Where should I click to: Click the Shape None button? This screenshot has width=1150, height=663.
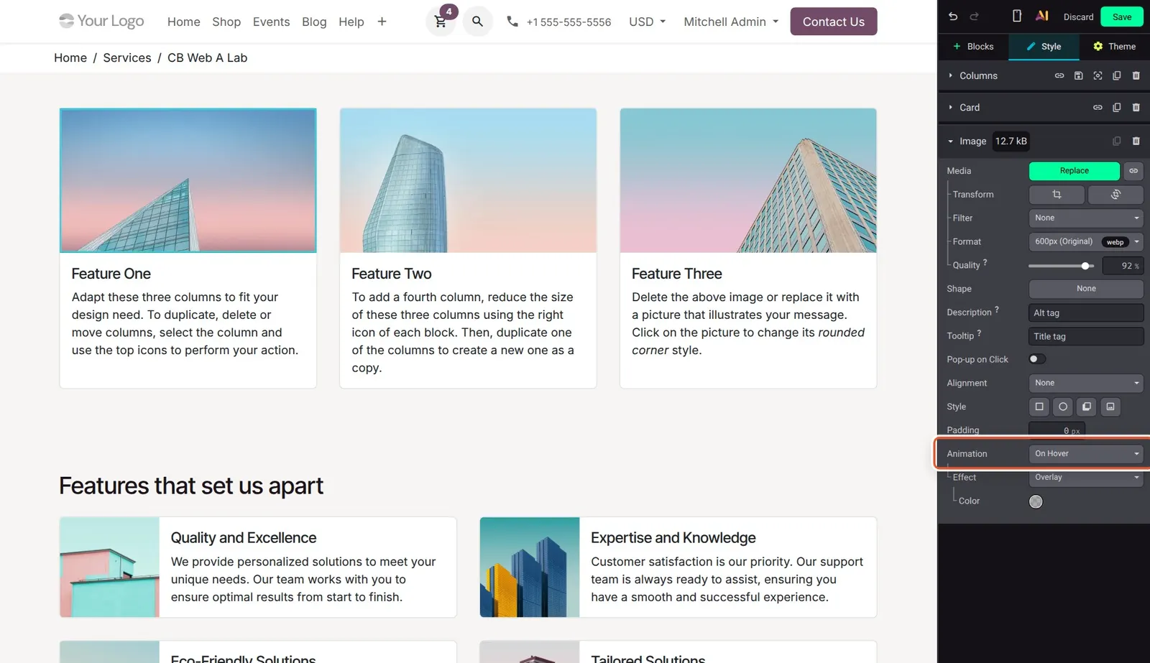[1086, 289]
